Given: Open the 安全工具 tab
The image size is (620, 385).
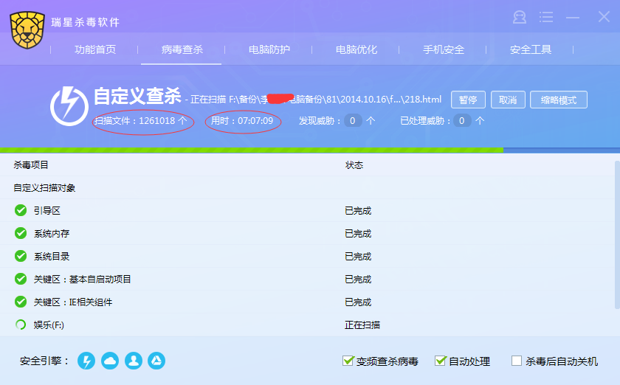Looking at the screenshot, I should (531, 49).
